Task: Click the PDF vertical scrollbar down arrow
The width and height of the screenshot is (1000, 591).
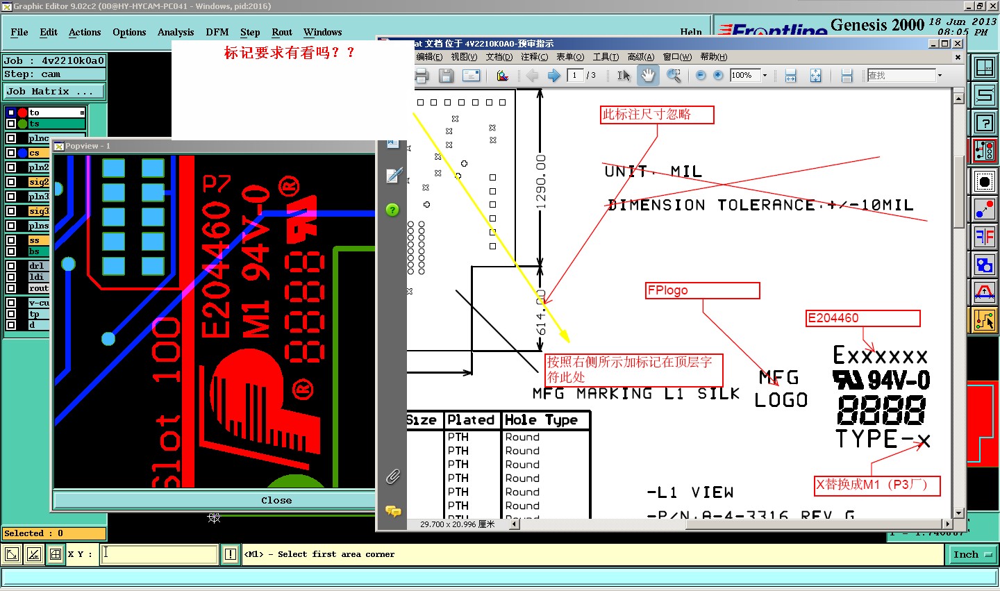Action: (x=959, y=514)
